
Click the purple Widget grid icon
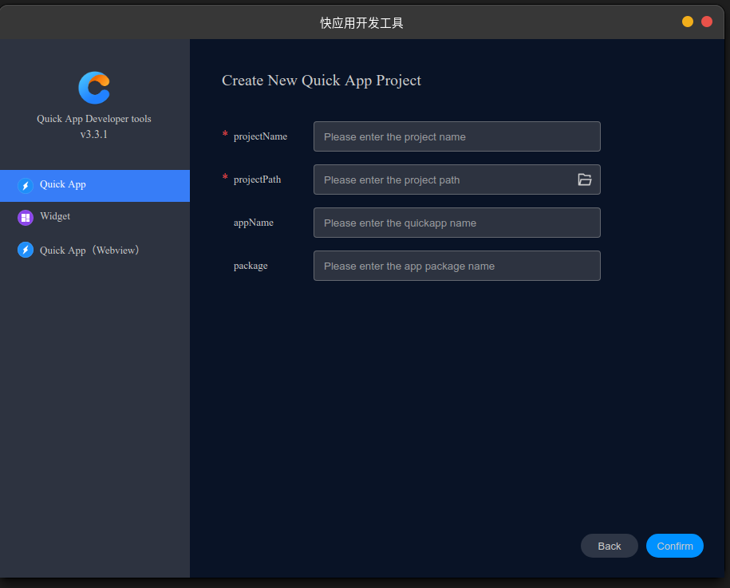coord(26,217)
